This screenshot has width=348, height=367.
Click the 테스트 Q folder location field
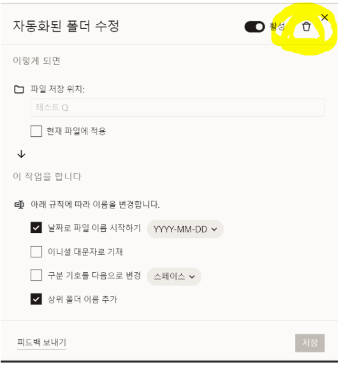click(178, 108)
